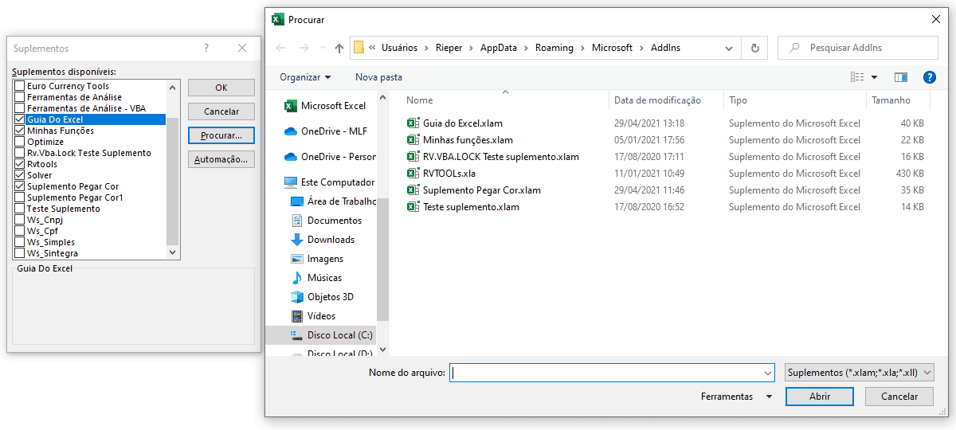This screenshot has height=430, width=956.
Task: Click the Microsoft Excel icon in navigation pane
Action: click(291, 106)
